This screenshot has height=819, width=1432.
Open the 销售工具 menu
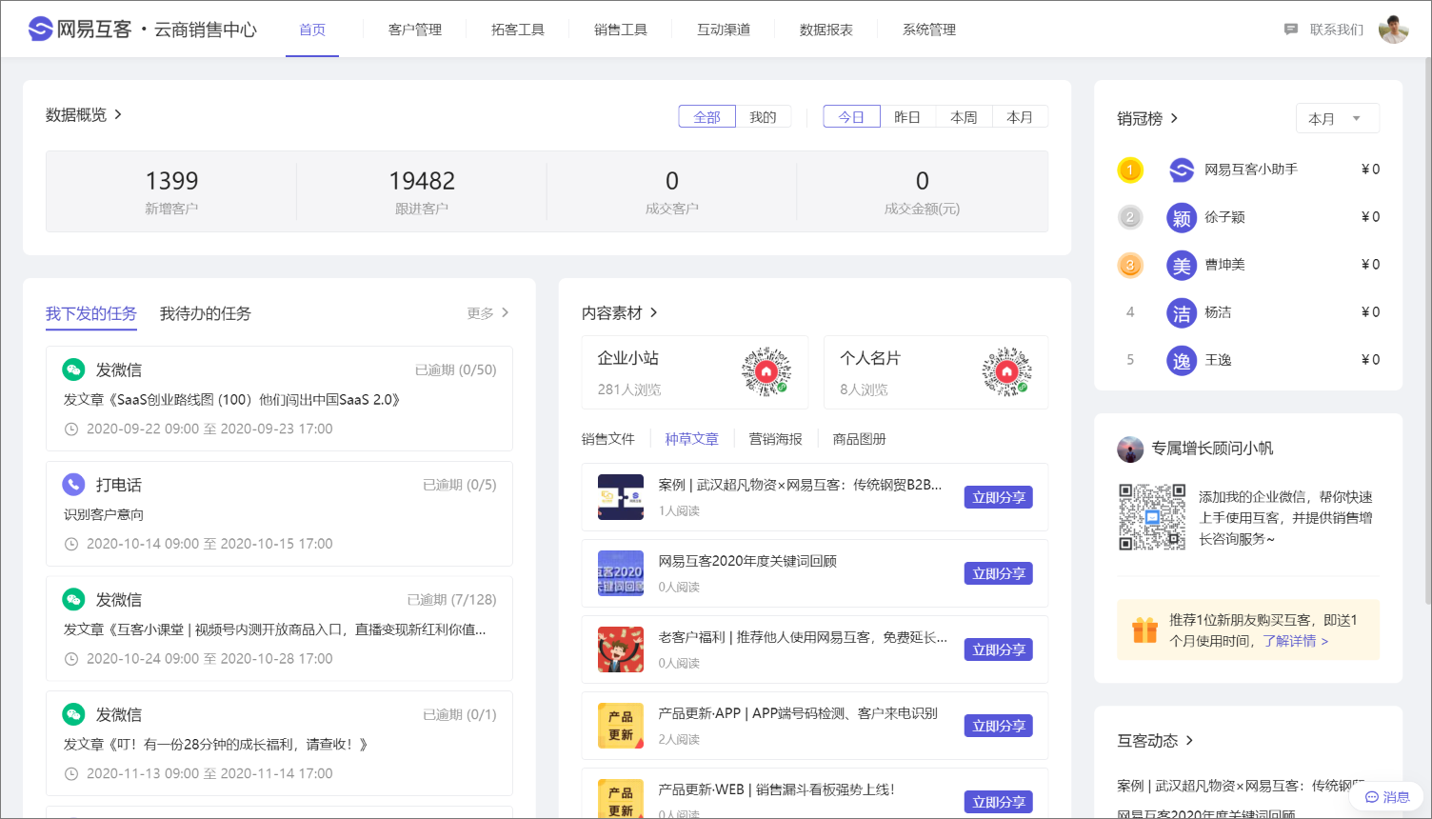[x=621, y=30]
